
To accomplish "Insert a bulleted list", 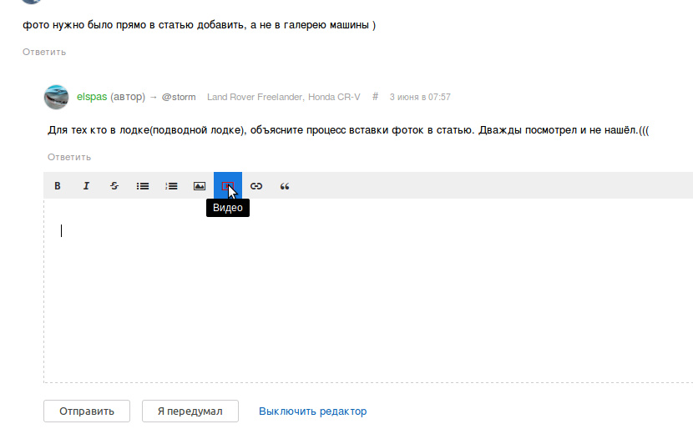I will [142, 186].
